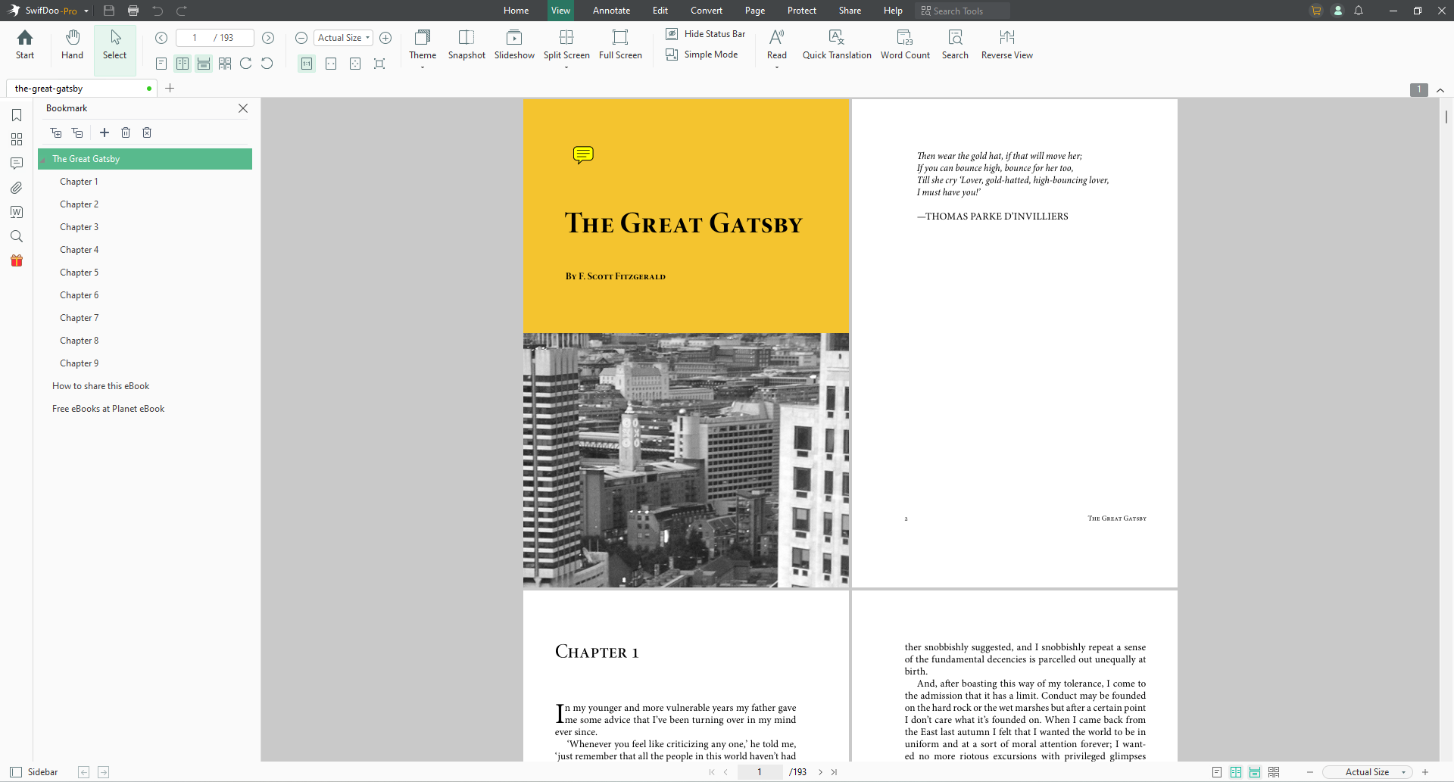Activate the Hand tool
The width and height of the screenshot is (1454, 782).
tap(72, 45)
